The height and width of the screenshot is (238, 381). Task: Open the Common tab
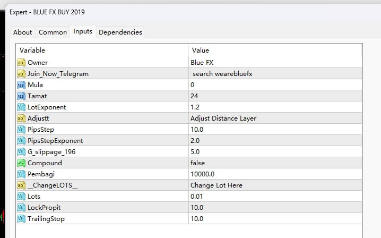[53, 32]
